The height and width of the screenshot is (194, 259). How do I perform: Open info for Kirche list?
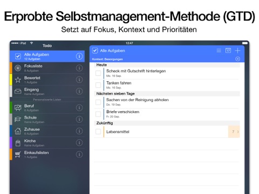pyautogui.click(x=79, y=143)
